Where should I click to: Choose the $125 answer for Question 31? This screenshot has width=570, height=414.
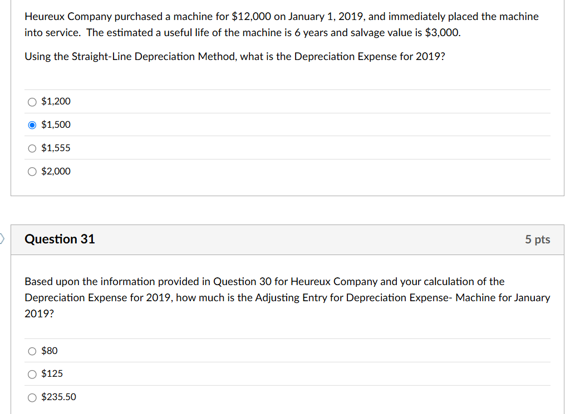[32, 374]
